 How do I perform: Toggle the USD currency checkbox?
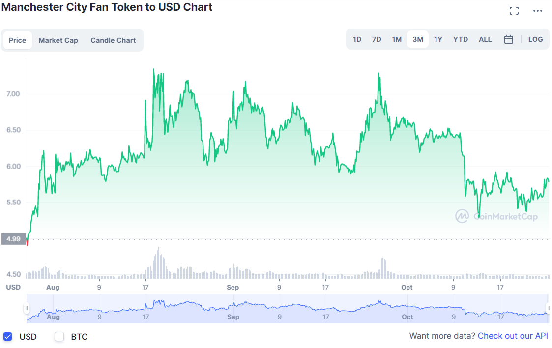point(7,337)
